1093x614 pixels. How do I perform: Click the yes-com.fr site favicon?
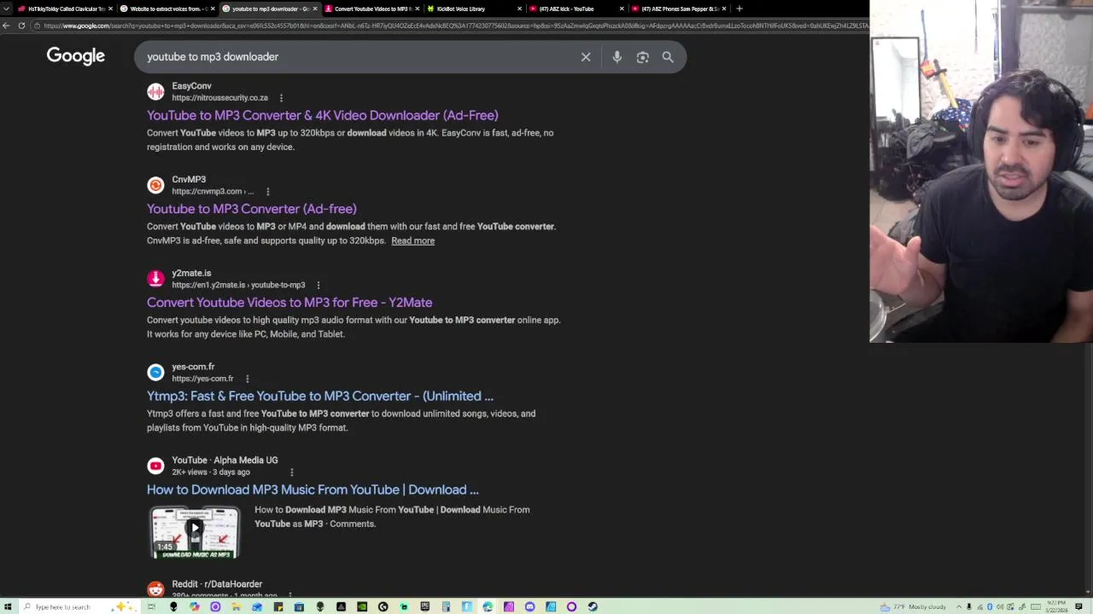pyautogui.click(x=155, y=373)
